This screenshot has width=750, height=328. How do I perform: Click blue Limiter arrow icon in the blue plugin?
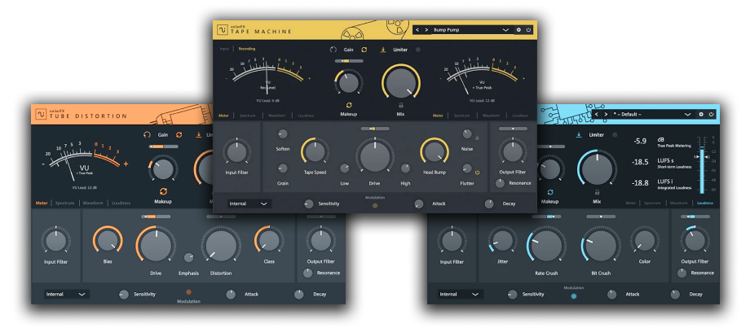578,135
